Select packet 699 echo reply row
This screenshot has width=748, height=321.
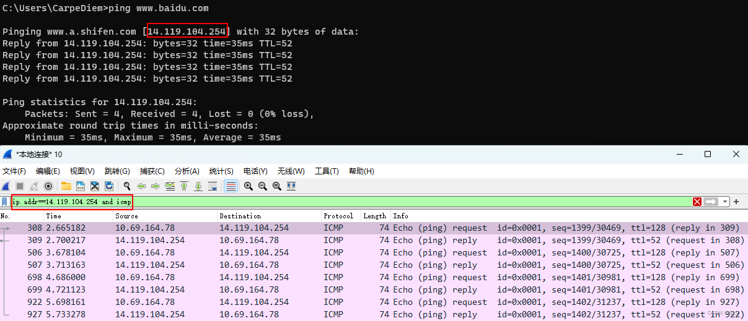374,290
